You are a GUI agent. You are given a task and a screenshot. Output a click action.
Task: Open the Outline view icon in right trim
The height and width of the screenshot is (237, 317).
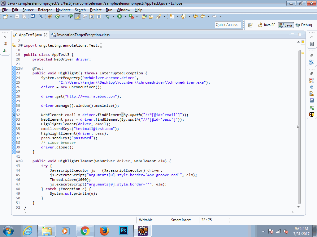312,62
